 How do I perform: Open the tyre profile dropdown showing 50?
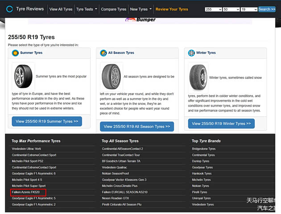[x=231, y=9]
